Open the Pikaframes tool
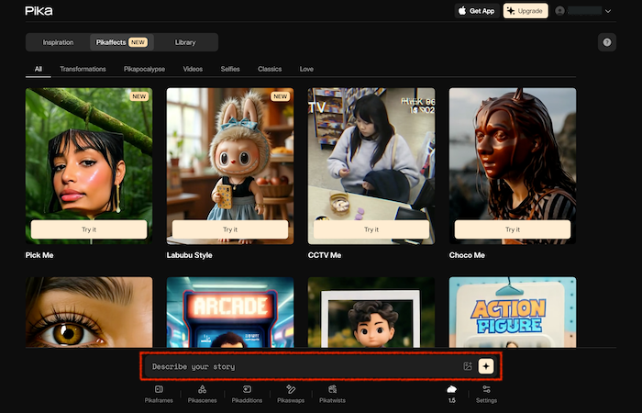The height and width of the screenshot is (413, 642). coord(159,394)
